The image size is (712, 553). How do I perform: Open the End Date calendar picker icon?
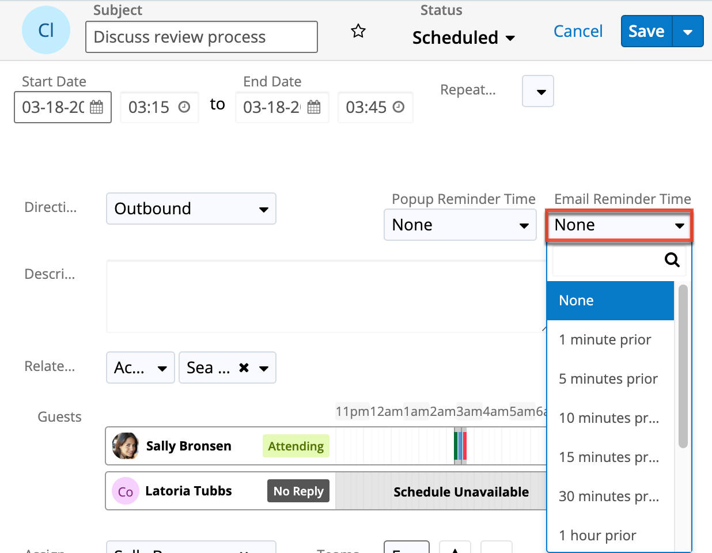click(314, 107)
